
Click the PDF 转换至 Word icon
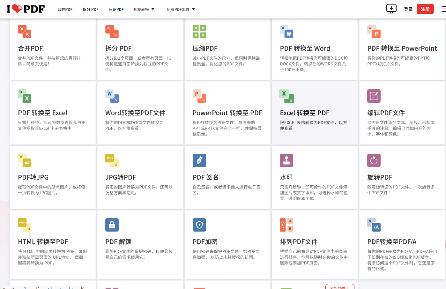tap(286, 32)
